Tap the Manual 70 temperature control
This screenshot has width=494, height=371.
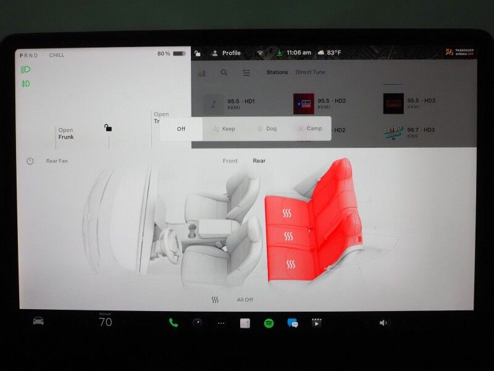(x=106, y=322)
